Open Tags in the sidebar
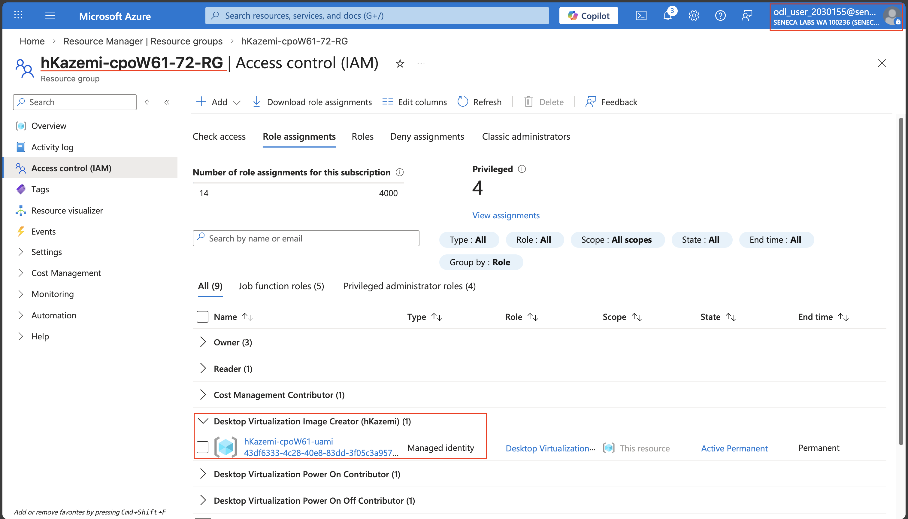This screenshot has width=908, height=519. coord(40,189)
